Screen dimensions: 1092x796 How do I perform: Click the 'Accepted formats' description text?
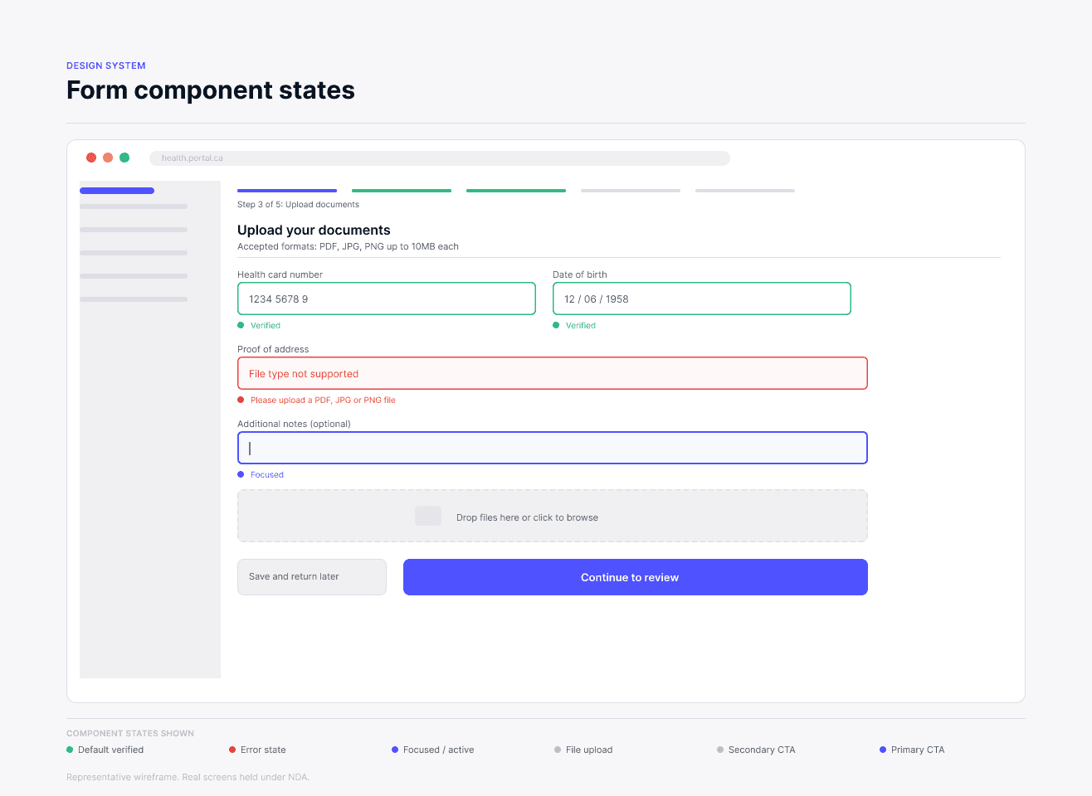coord(348,246)
